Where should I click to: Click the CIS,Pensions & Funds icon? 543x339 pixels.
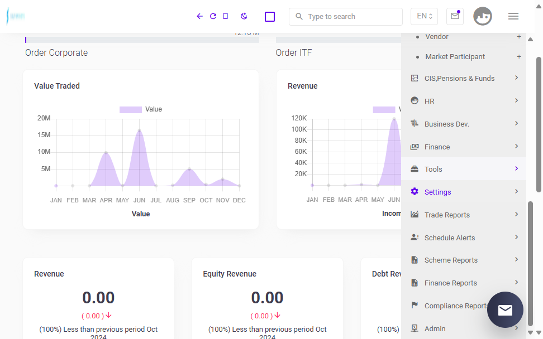[x=414, y=78]
